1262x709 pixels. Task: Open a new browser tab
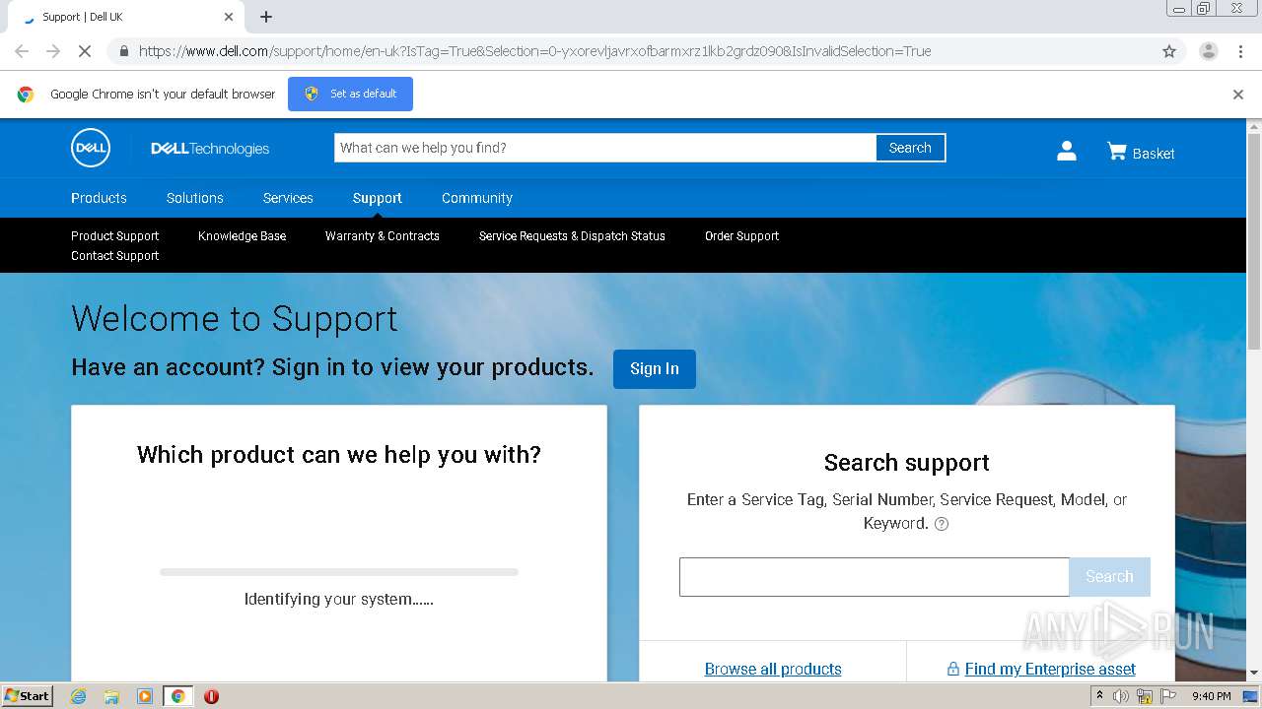[x=266, y=17]
